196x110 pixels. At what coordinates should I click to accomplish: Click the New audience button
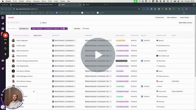click(172, 17)
